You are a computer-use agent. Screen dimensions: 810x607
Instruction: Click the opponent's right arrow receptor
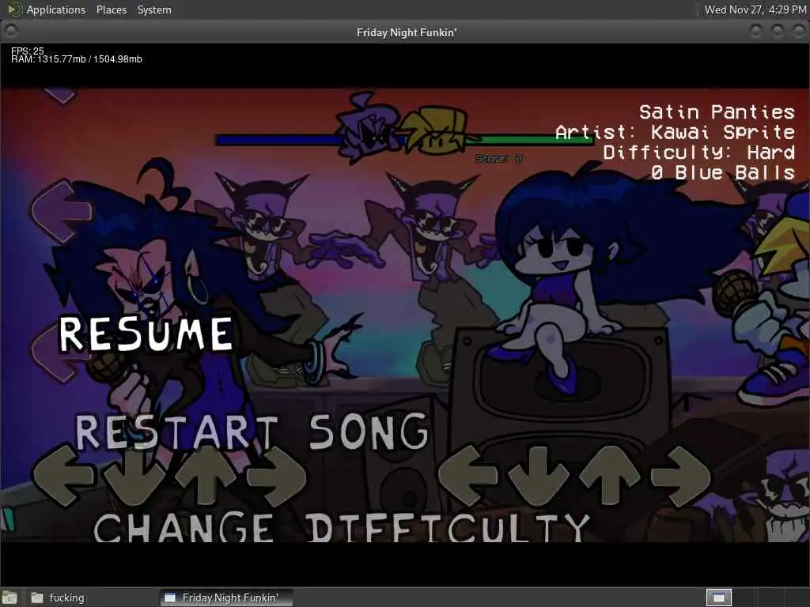[x=276, y=475]
